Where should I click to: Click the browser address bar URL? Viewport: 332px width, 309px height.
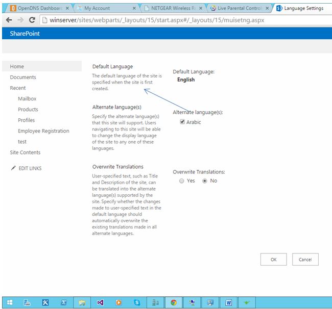point(157,20)
